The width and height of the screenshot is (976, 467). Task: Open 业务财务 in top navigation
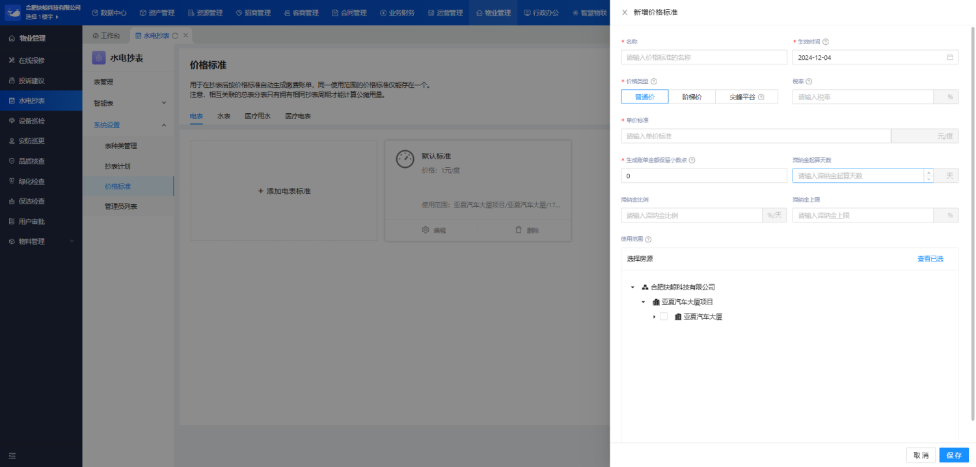tap(397, 13)
